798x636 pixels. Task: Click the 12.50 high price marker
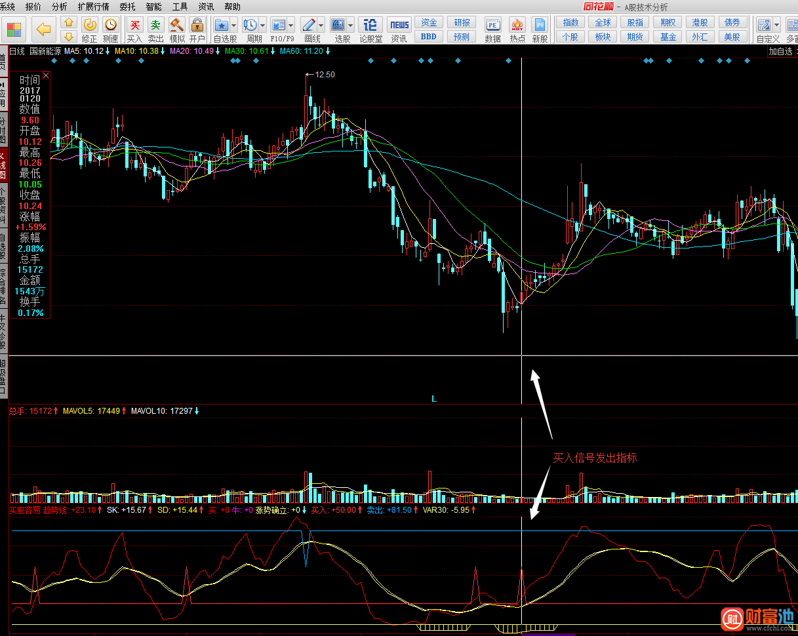[324, 75]
